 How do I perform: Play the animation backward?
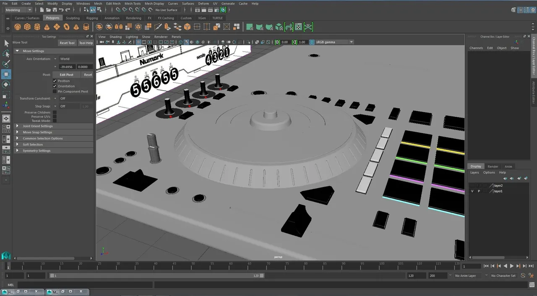[505, 266]
